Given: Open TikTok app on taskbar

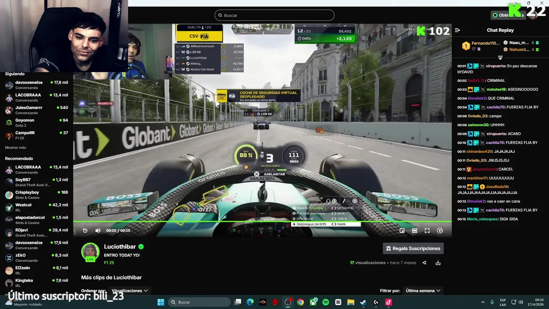Looking at the screenshot, I should point(388,302).
